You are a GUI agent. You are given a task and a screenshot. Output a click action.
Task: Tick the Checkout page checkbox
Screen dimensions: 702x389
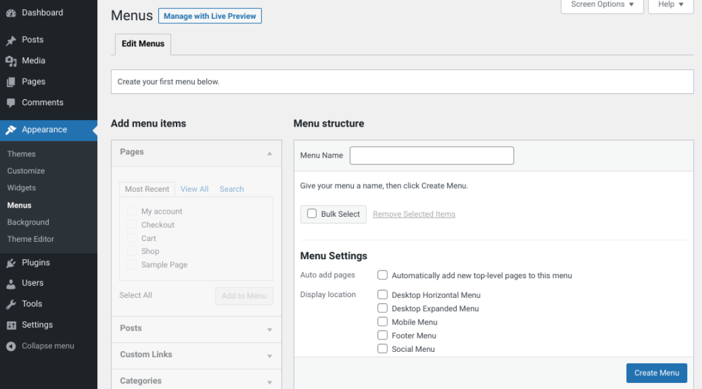(132, 224)
